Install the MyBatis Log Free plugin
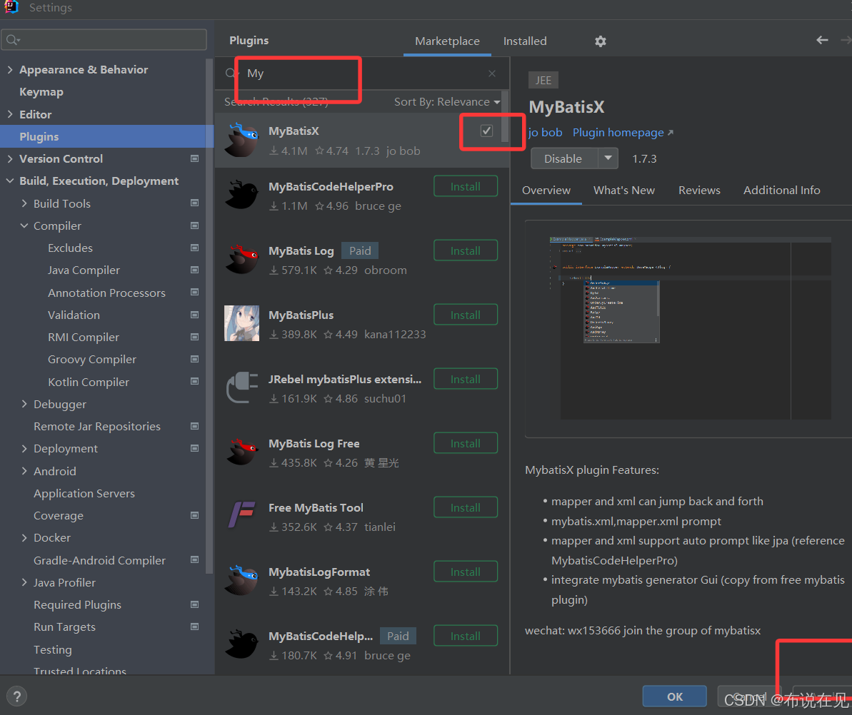The width and height of the screenshot is (852, 715). point(466,443)
